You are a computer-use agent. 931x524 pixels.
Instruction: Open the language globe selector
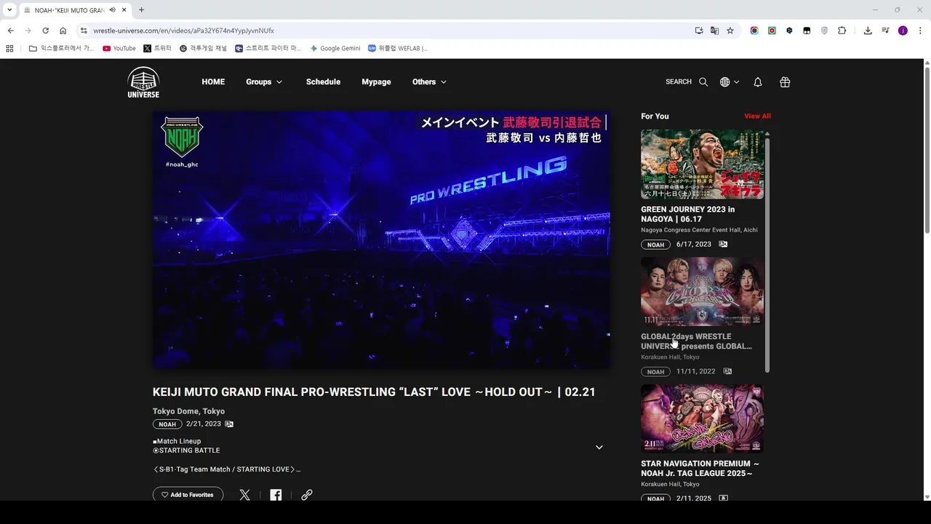[730, 82]
